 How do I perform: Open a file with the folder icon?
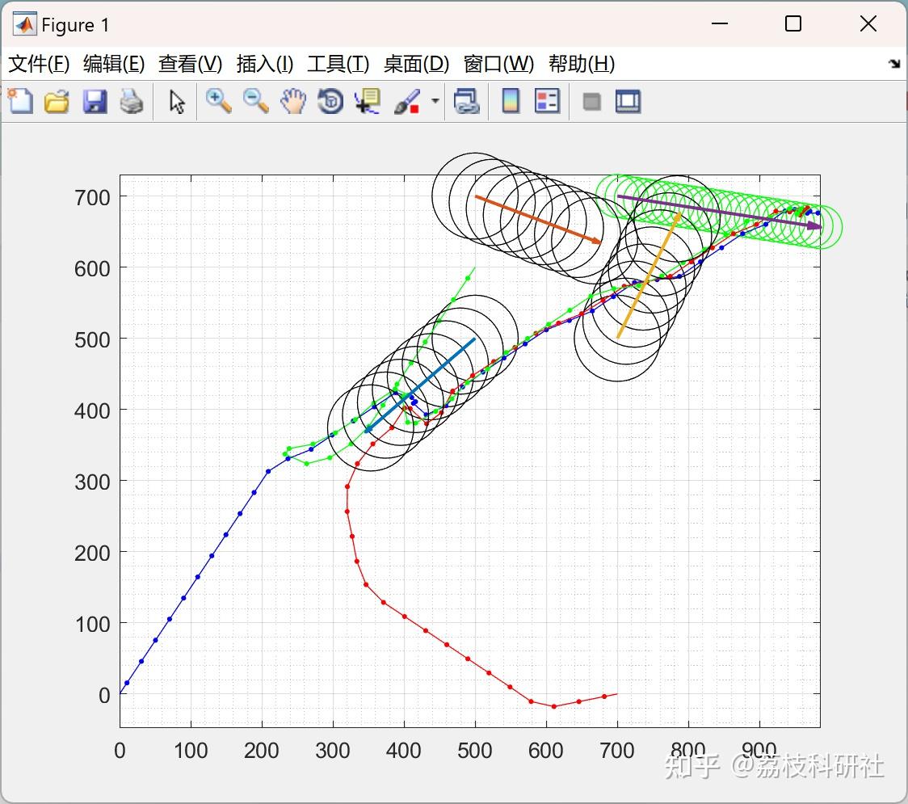(57, 102)
